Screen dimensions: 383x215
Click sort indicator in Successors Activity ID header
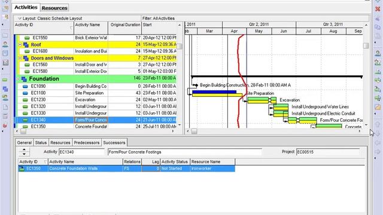(45, 162)
